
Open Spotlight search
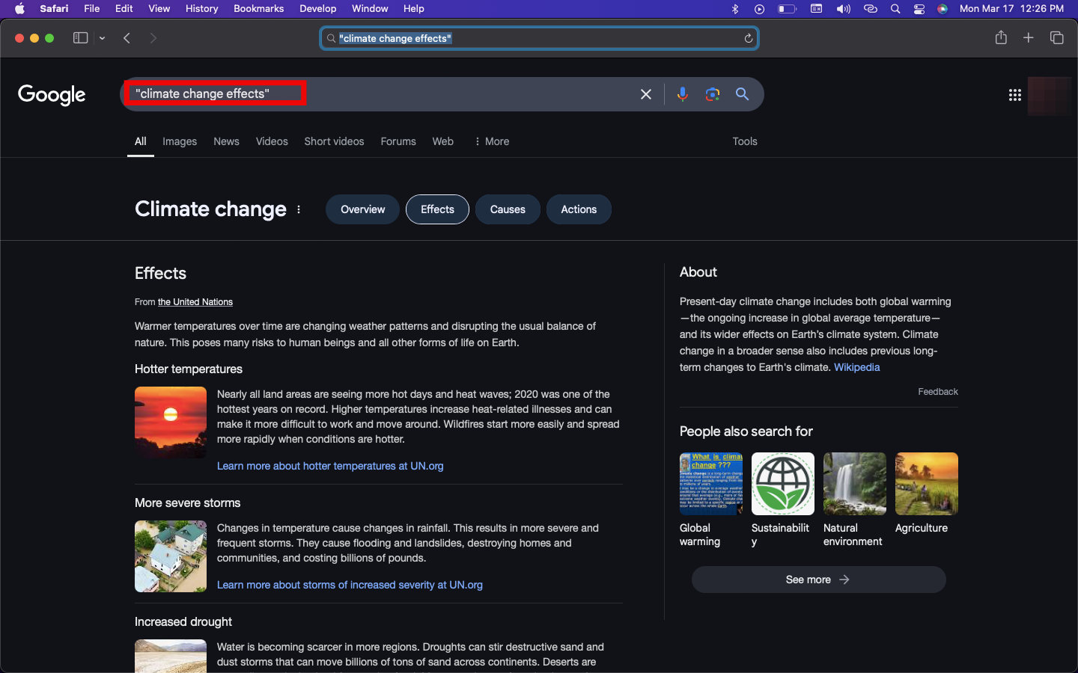coord(895,9)
